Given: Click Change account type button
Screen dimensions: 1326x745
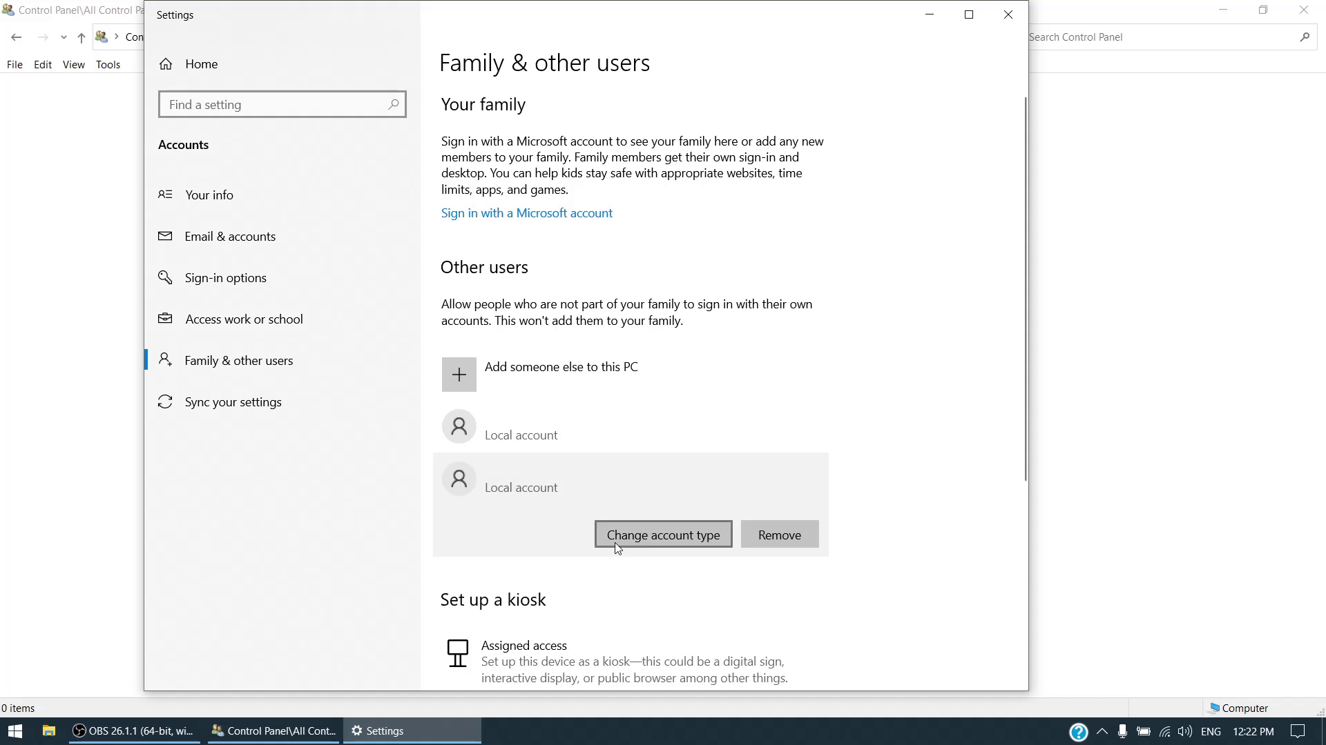Looking at the screenshot, I should click(x=663, y=535).
